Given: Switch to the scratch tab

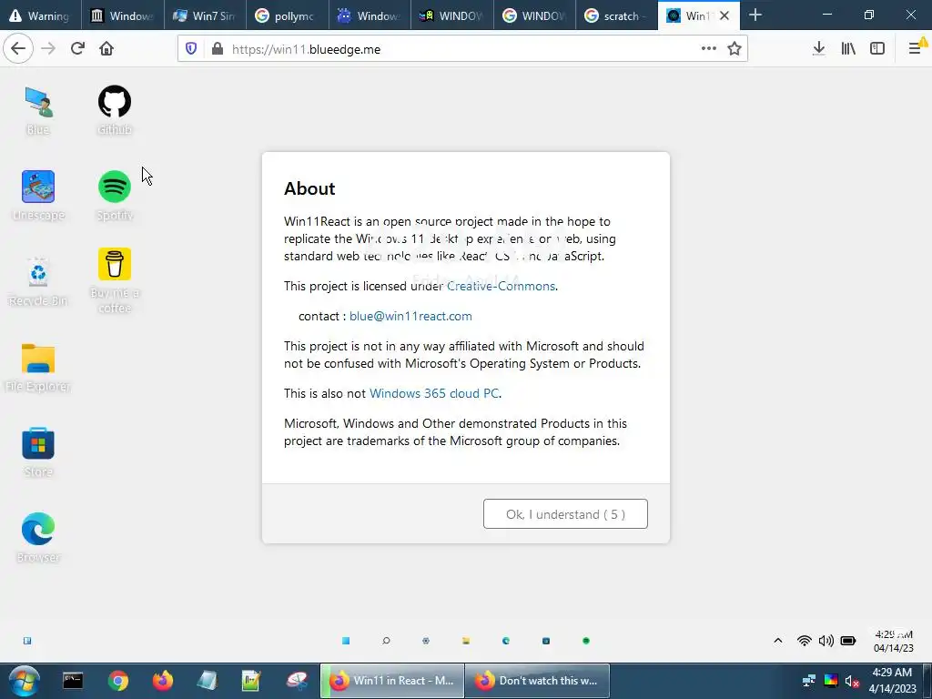Looking at the screenshot, I should pos(616,16).
